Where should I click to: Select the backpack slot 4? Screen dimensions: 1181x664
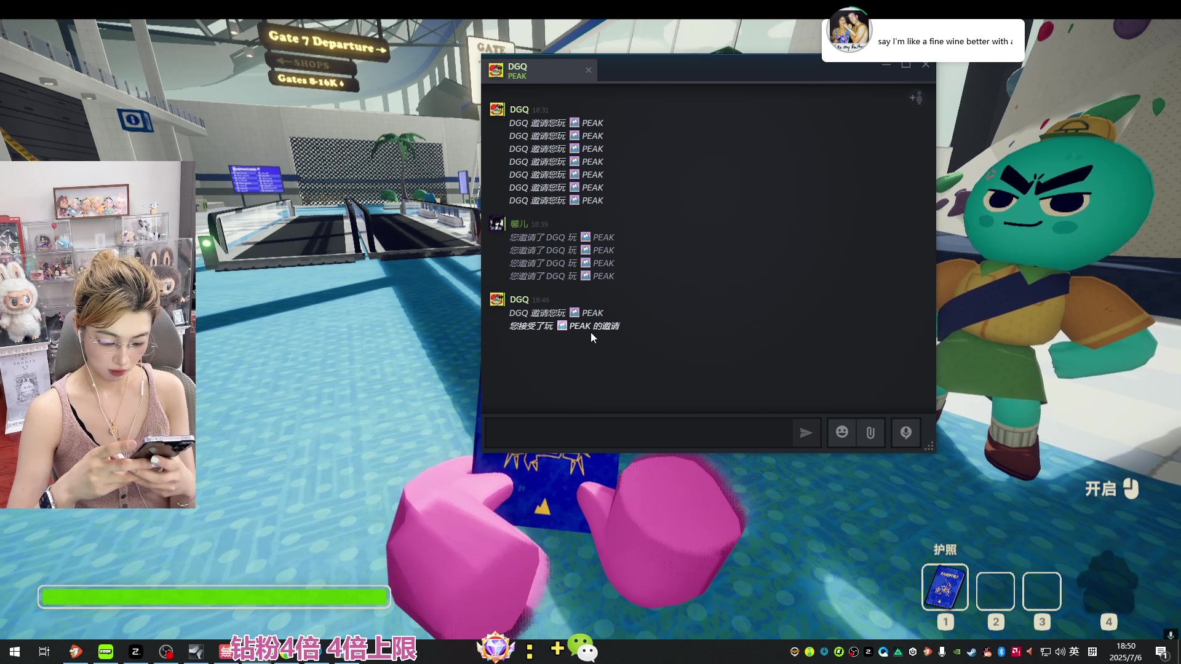coord(1108,583)
